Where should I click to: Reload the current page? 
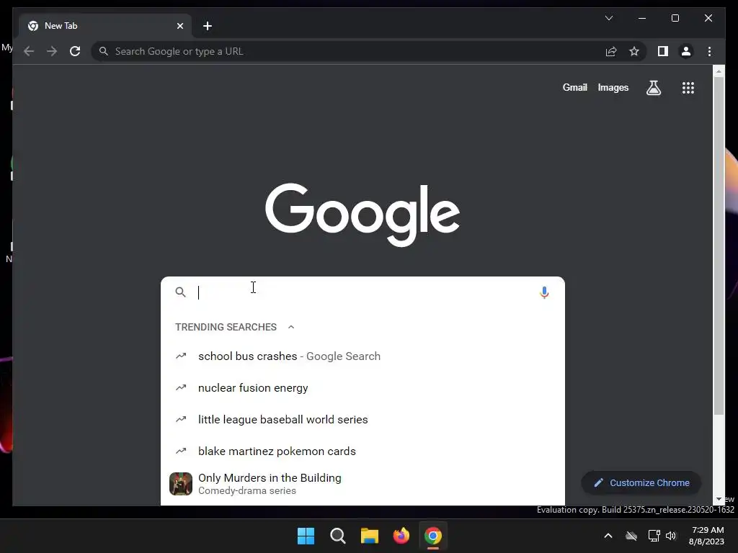[x=75, y=51]
